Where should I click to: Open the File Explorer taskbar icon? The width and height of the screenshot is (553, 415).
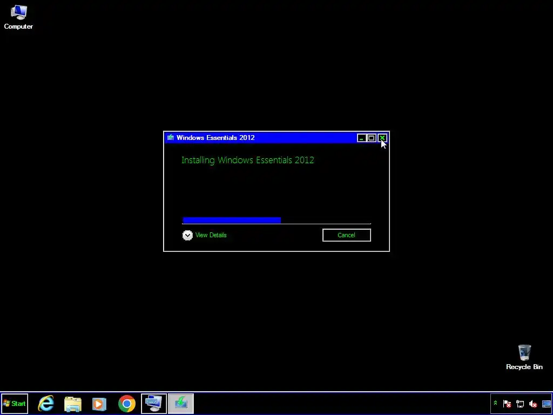coord(73,403)
